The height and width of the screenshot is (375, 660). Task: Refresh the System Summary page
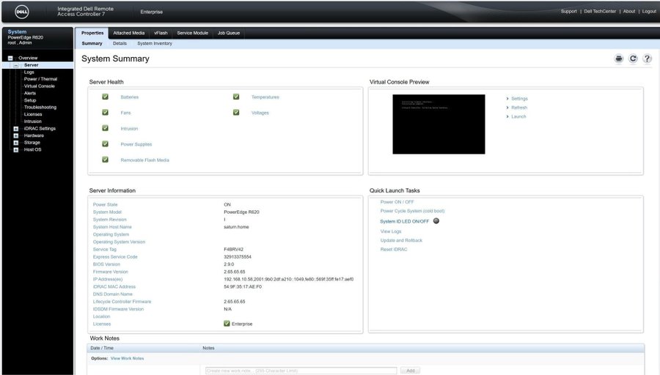(x=633, y=59)
